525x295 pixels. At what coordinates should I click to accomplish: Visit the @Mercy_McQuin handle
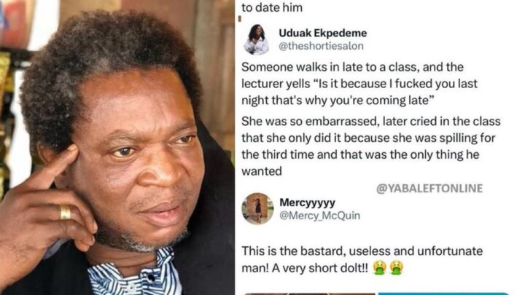click(x=320, y=216)
